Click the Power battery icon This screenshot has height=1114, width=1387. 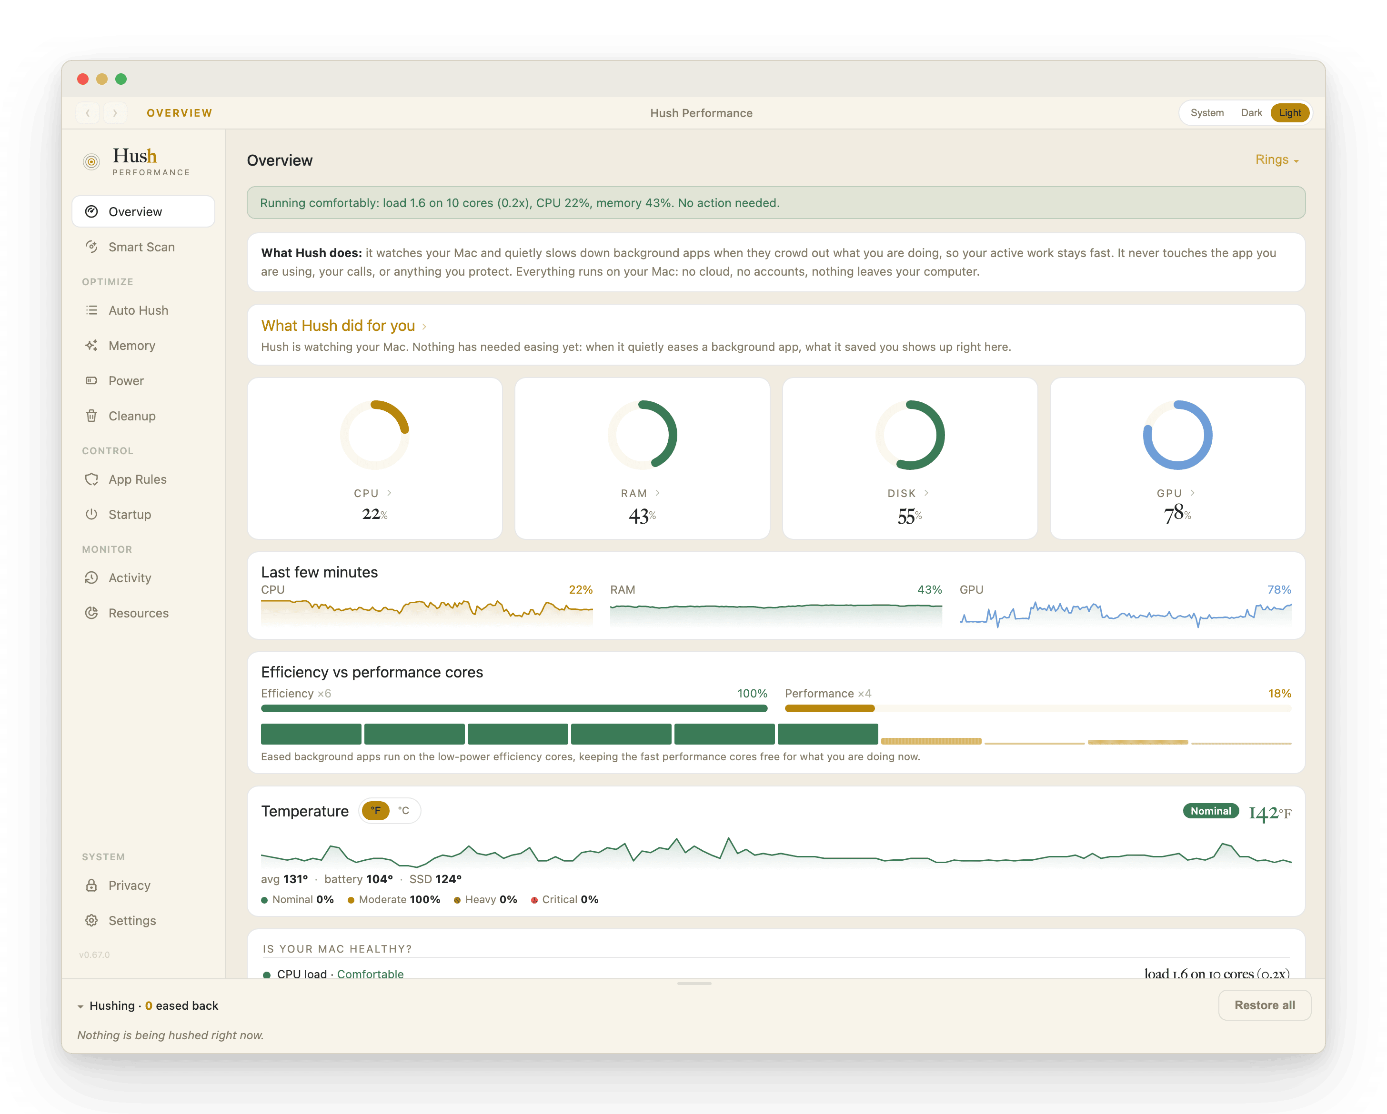pos(91,381)
